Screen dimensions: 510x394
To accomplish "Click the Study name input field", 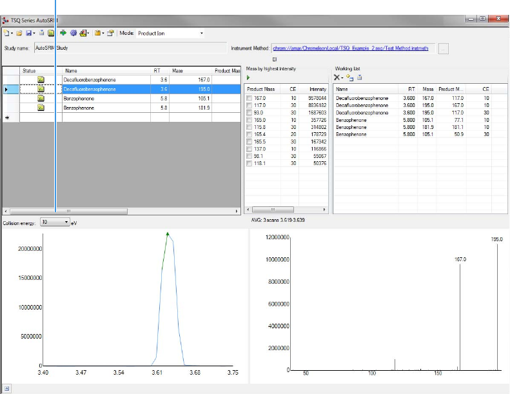I will point(129,48).
